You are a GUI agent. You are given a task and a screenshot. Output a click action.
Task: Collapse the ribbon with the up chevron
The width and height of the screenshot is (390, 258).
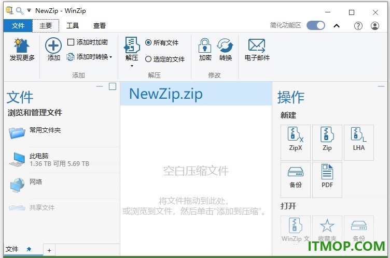[x=337, y=26]
